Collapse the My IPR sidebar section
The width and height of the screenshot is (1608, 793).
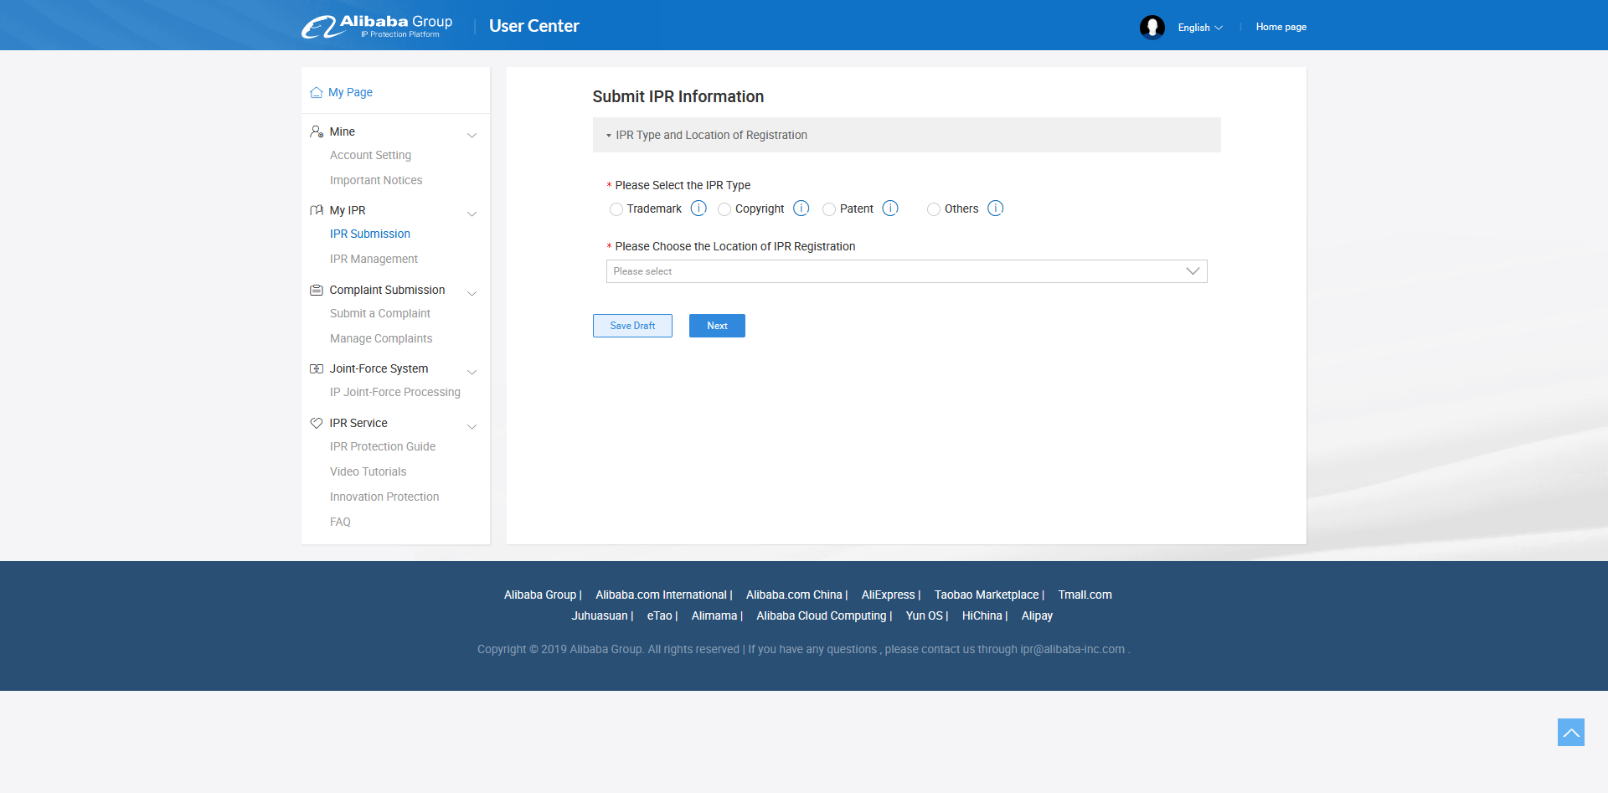pyautogui.click(x=472, y=214)
